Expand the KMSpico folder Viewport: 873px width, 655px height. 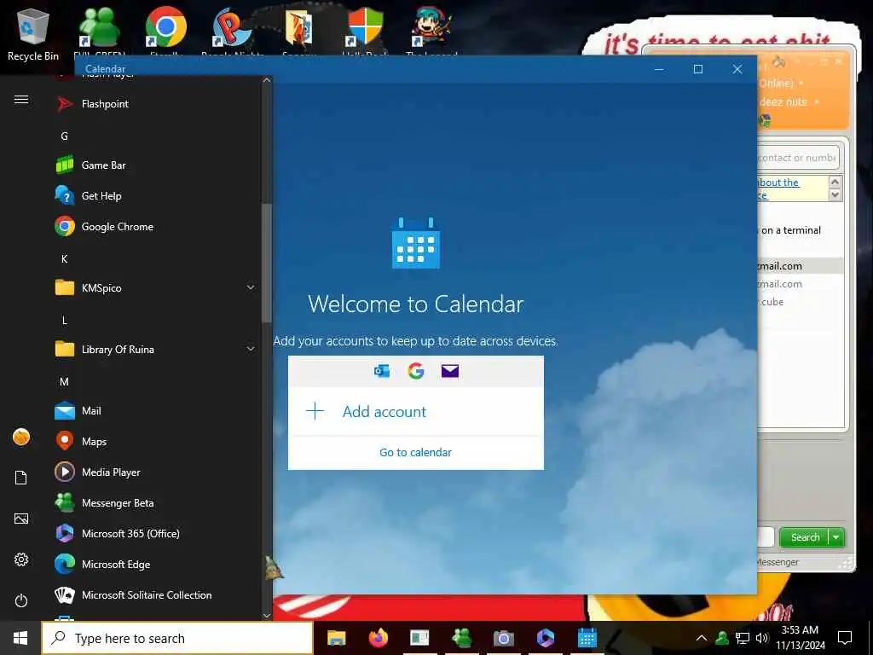[251, 288]
